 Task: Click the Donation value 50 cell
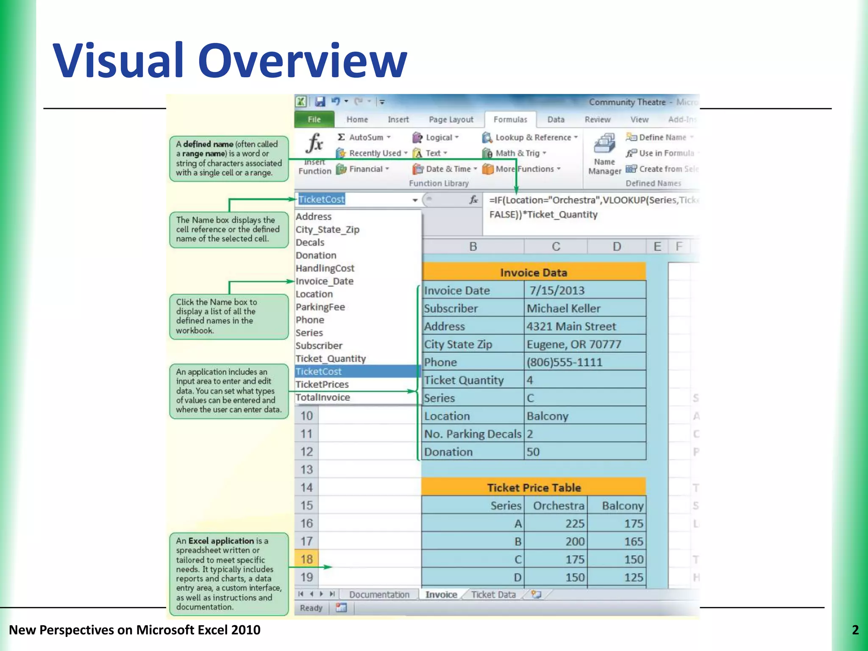click(x=585, y=452)
